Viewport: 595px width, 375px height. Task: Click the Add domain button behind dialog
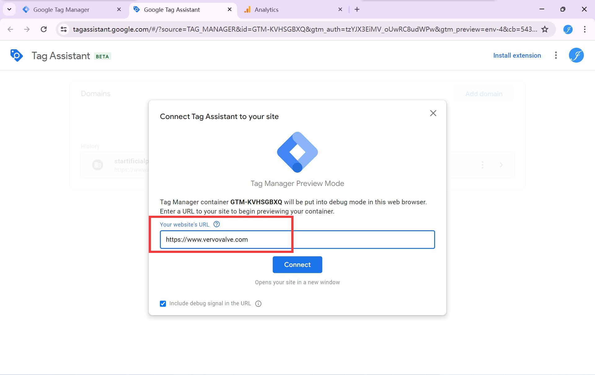coord(483,94)
